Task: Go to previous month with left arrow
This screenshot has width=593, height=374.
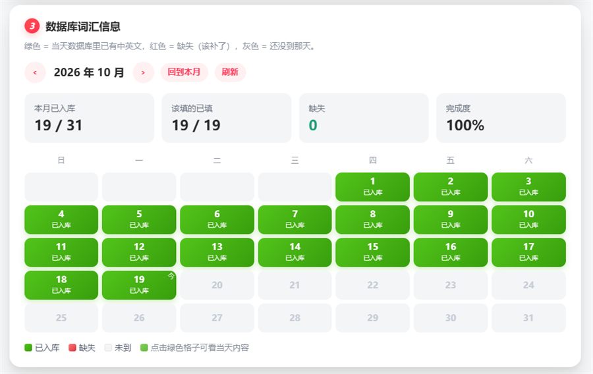Action: click(35, 72)
